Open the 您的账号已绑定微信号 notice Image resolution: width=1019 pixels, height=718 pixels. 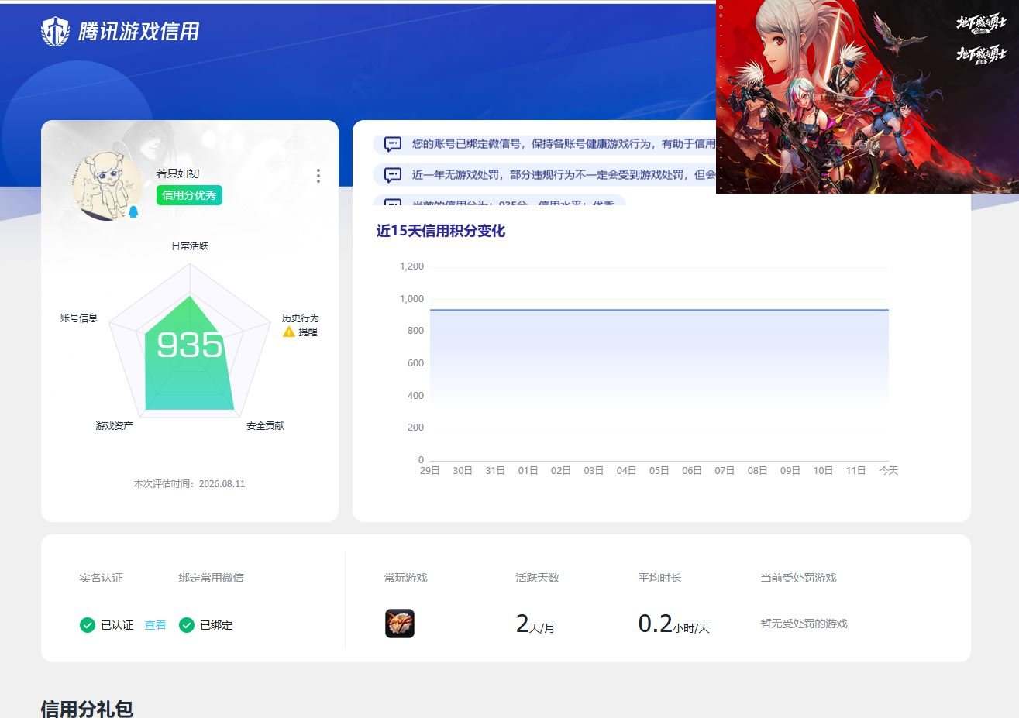545,144
